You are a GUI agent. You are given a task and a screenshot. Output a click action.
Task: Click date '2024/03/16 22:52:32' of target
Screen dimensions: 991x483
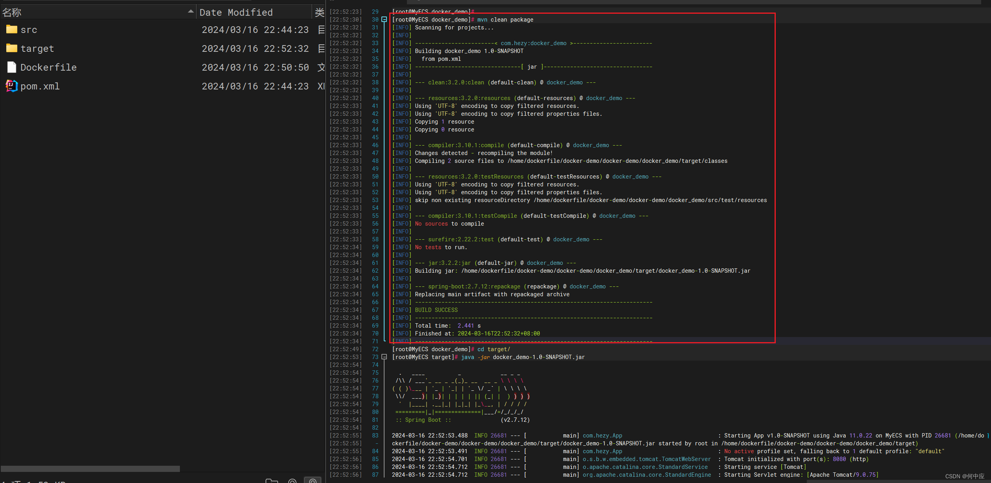tap(255, 49)
